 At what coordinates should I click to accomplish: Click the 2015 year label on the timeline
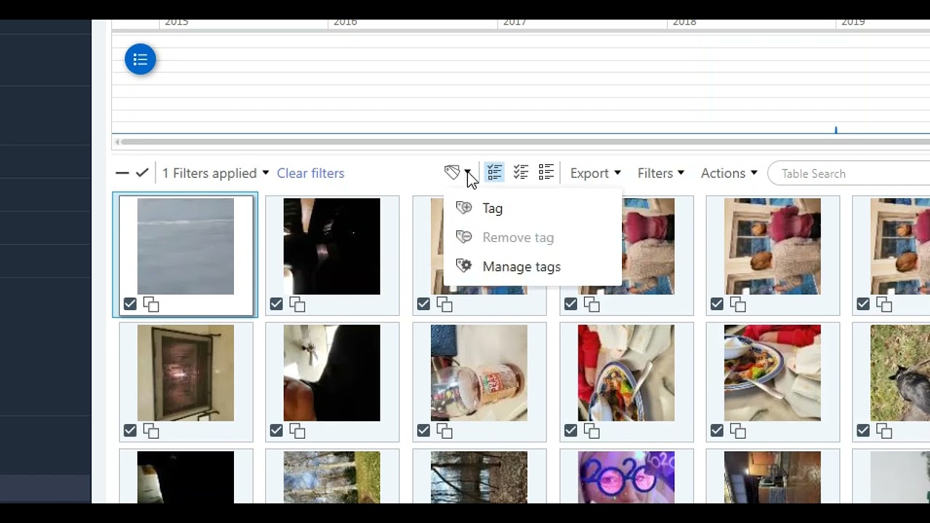(177, 22)
